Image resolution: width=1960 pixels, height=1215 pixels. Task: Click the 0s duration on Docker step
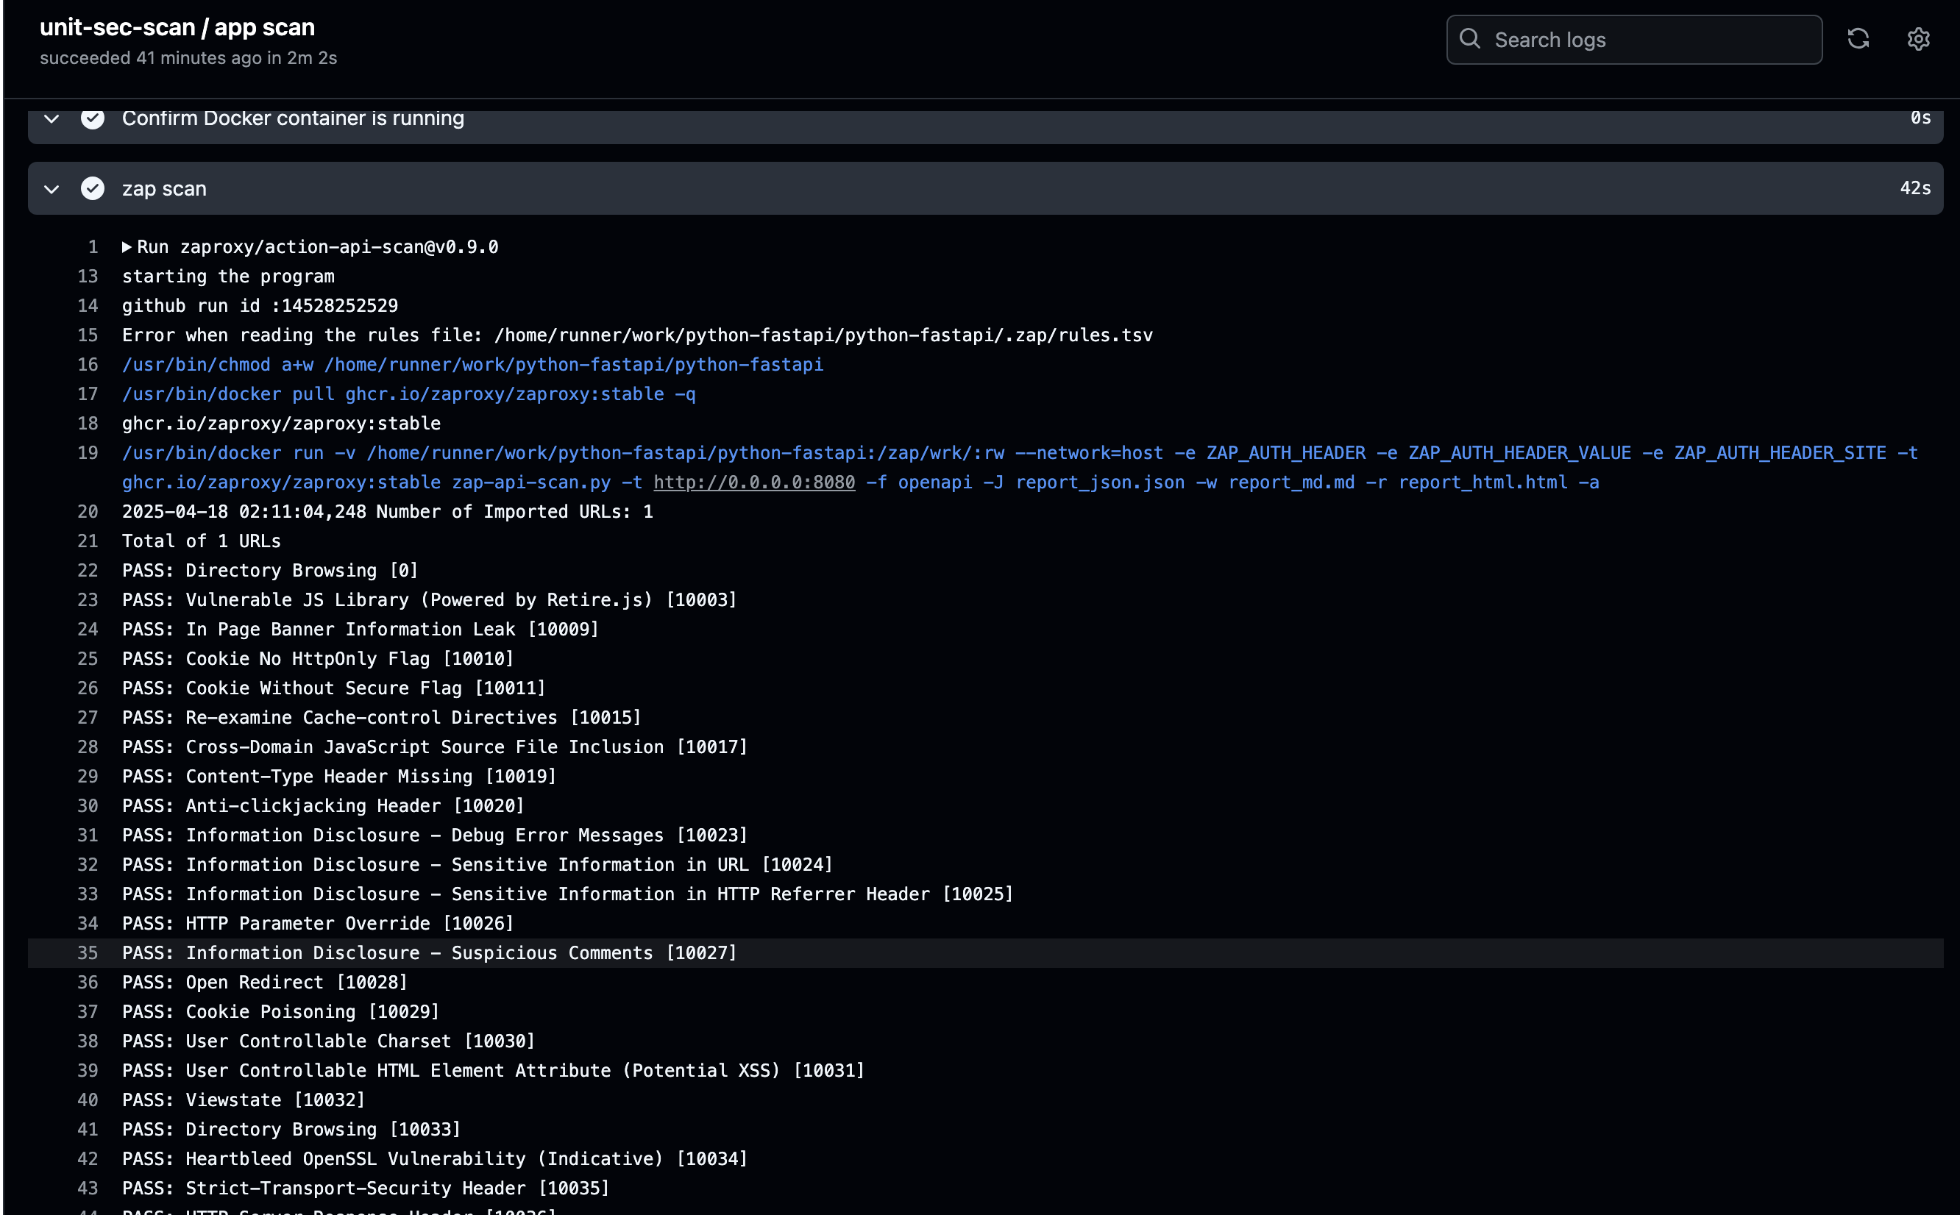(x=1920, y=119)
